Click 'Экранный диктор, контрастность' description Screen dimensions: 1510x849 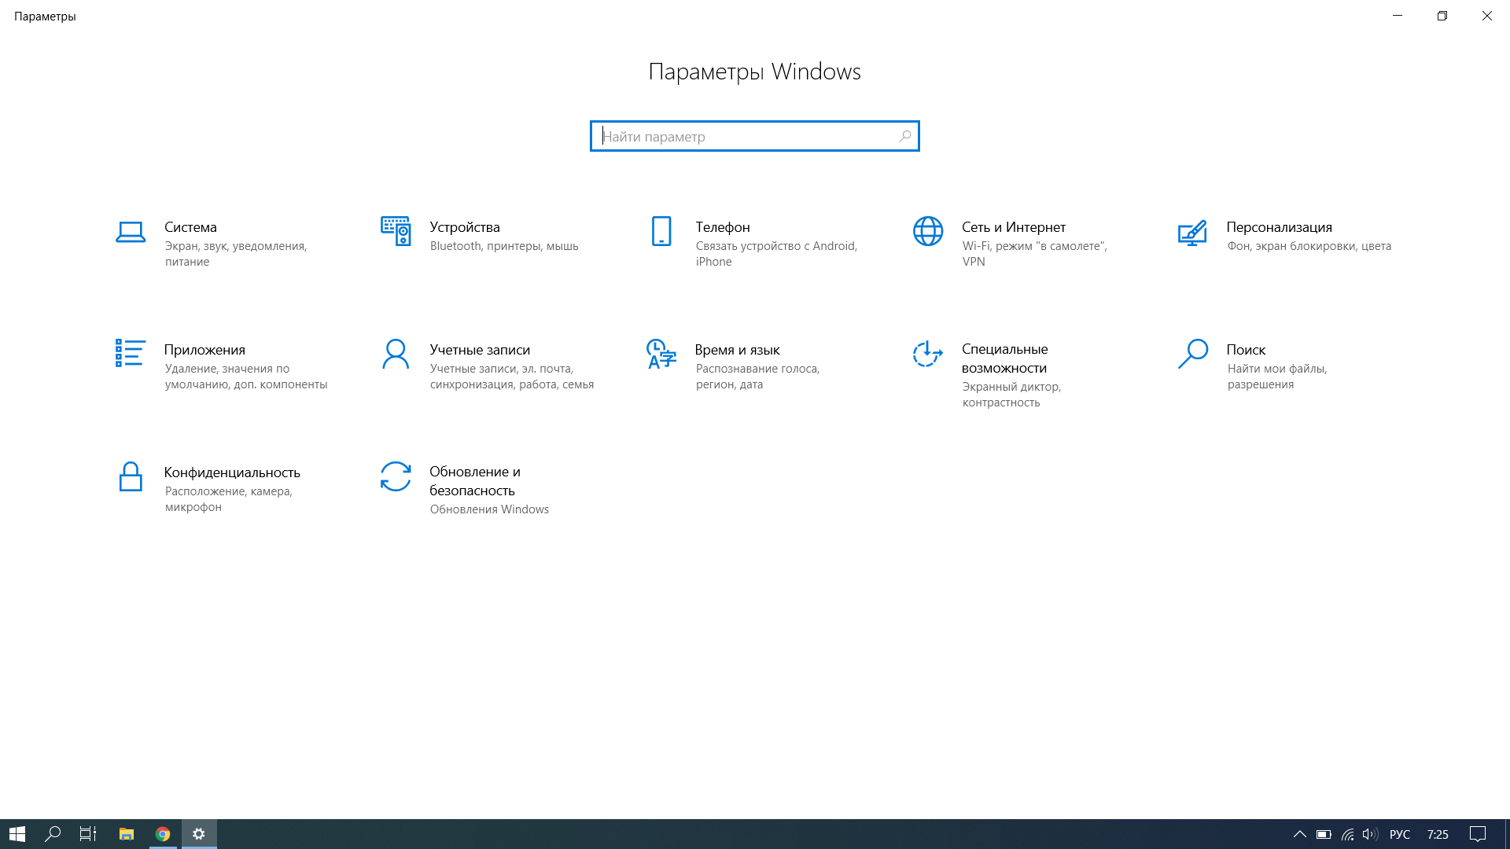click(1011, 395)
